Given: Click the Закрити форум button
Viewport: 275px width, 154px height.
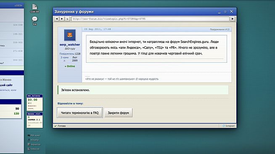Looking at the screenshot, I should (x=119, y=113).
